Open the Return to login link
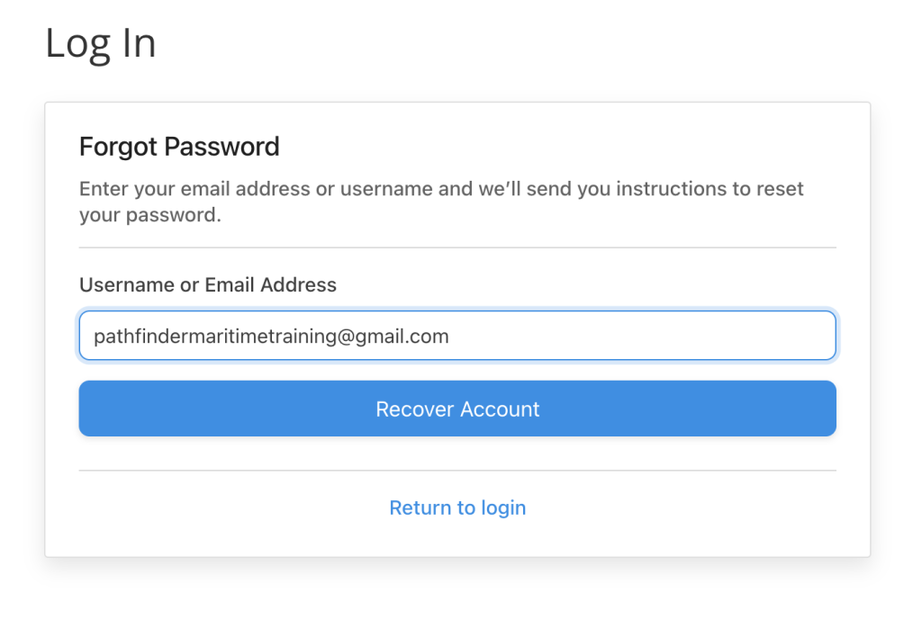Image resolution: width=922 pixels, height=638 pixels. click(457, 508)
